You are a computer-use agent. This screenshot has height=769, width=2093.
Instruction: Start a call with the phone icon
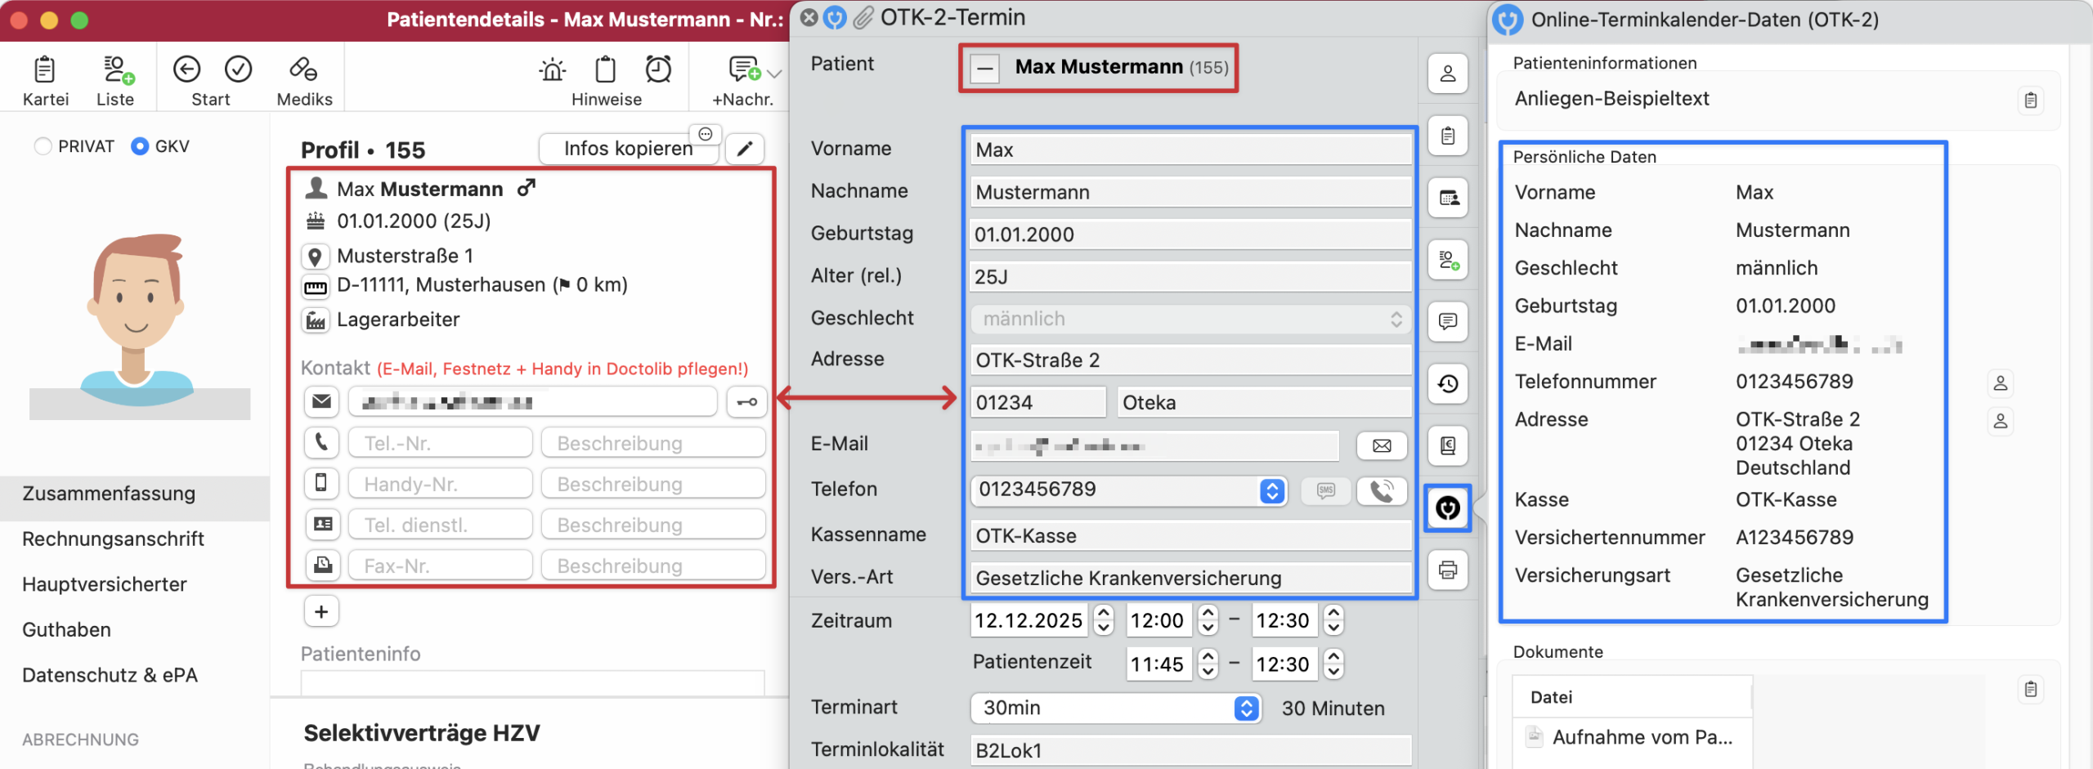click(1382, 491)
